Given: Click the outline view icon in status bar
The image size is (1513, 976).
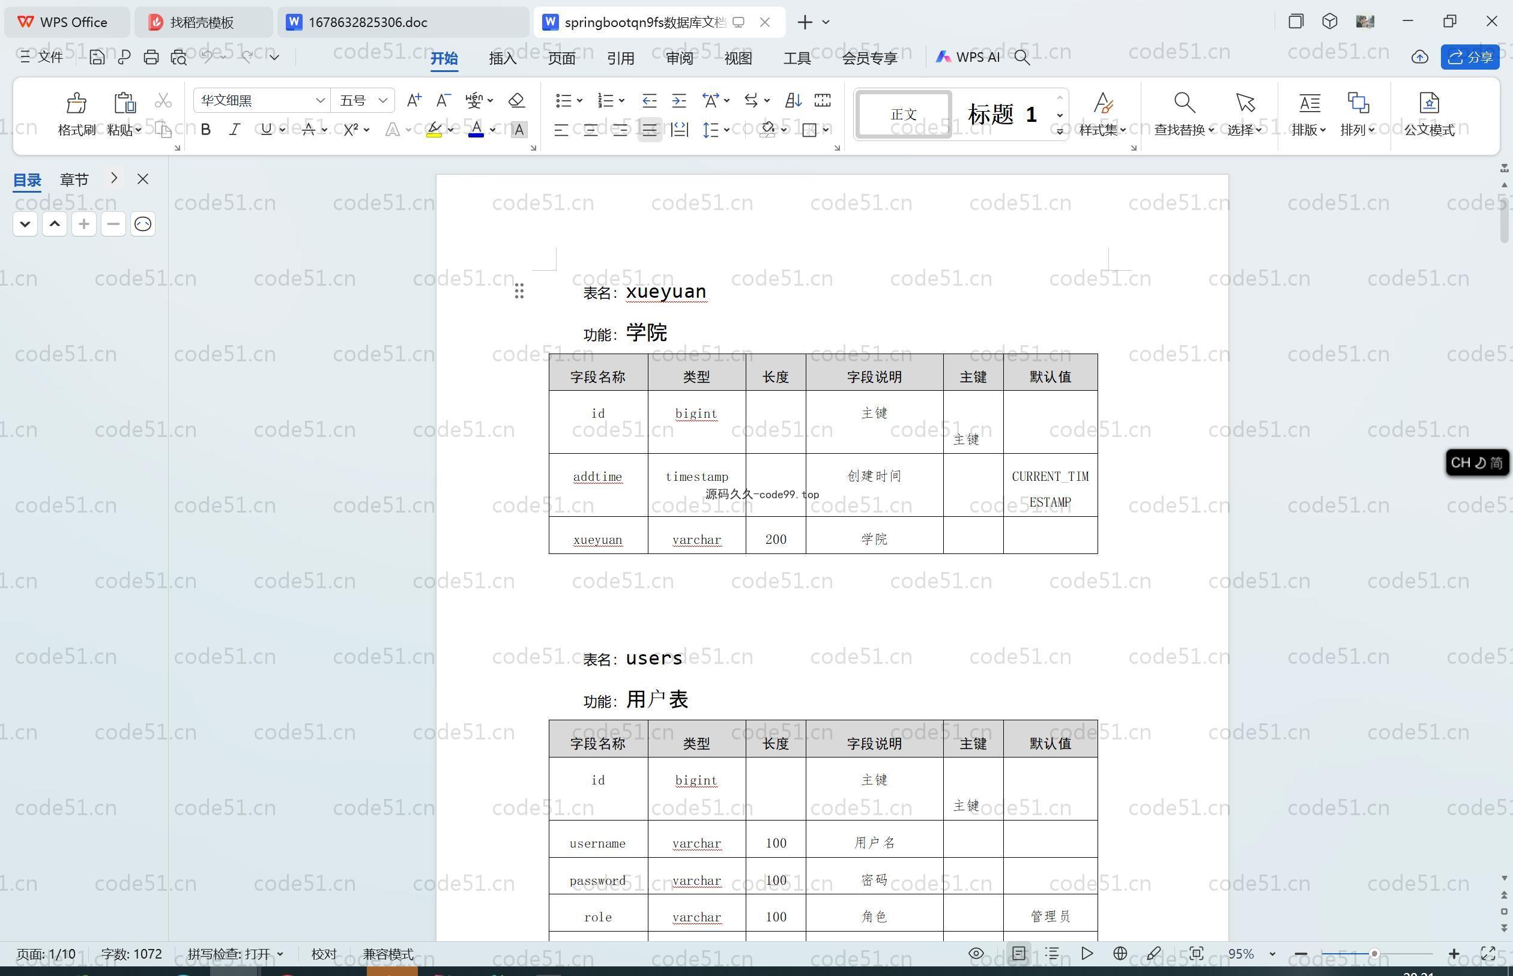Looking at the screenshot, I should [1052, 953].
